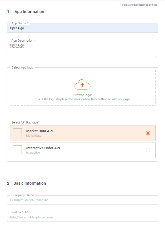Click the Browse logo text

click(x=82, y=95)
